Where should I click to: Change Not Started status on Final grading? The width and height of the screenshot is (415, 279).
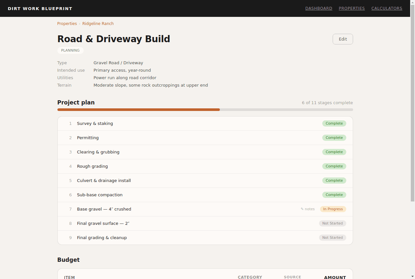pyautogui.click(x=333, y=238)
